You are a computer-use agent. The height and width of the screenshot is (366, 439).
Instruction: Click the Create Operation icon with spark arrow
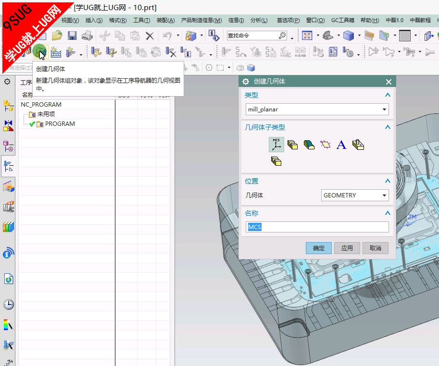click(x=70, y=52)
